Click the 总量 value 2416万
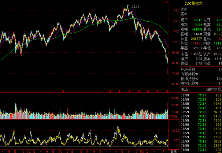Viewport: 222px width, 153px height. (x=196, y=39)
